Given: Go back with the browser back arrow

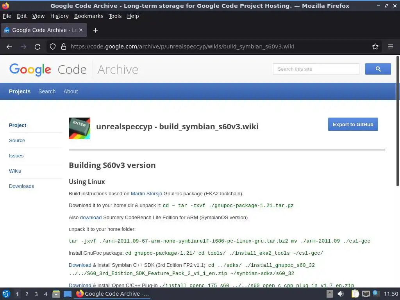Looking at the screenshot, I should point(9,47).
